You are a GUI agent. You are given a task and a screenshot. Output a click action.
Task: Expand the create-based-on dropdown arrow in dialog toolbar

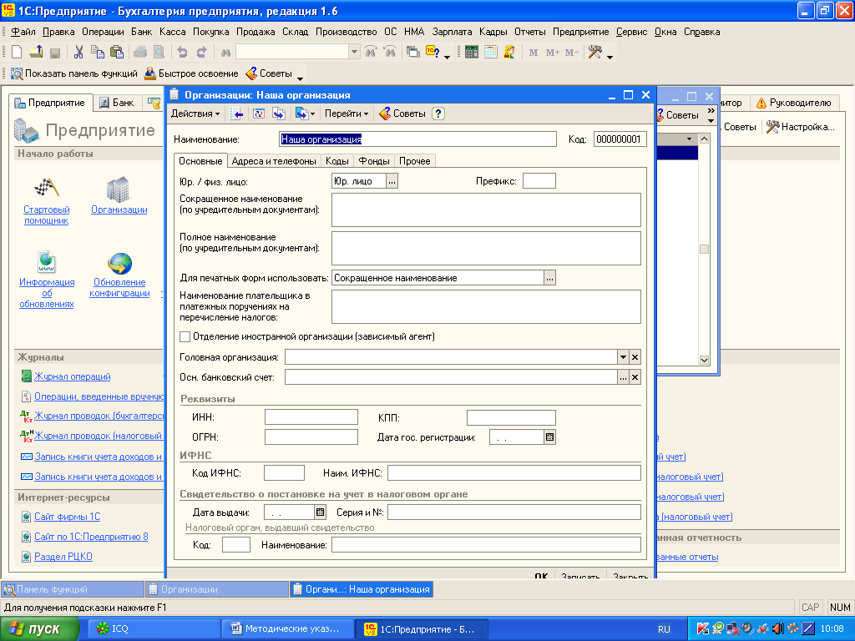click(312, 114)
